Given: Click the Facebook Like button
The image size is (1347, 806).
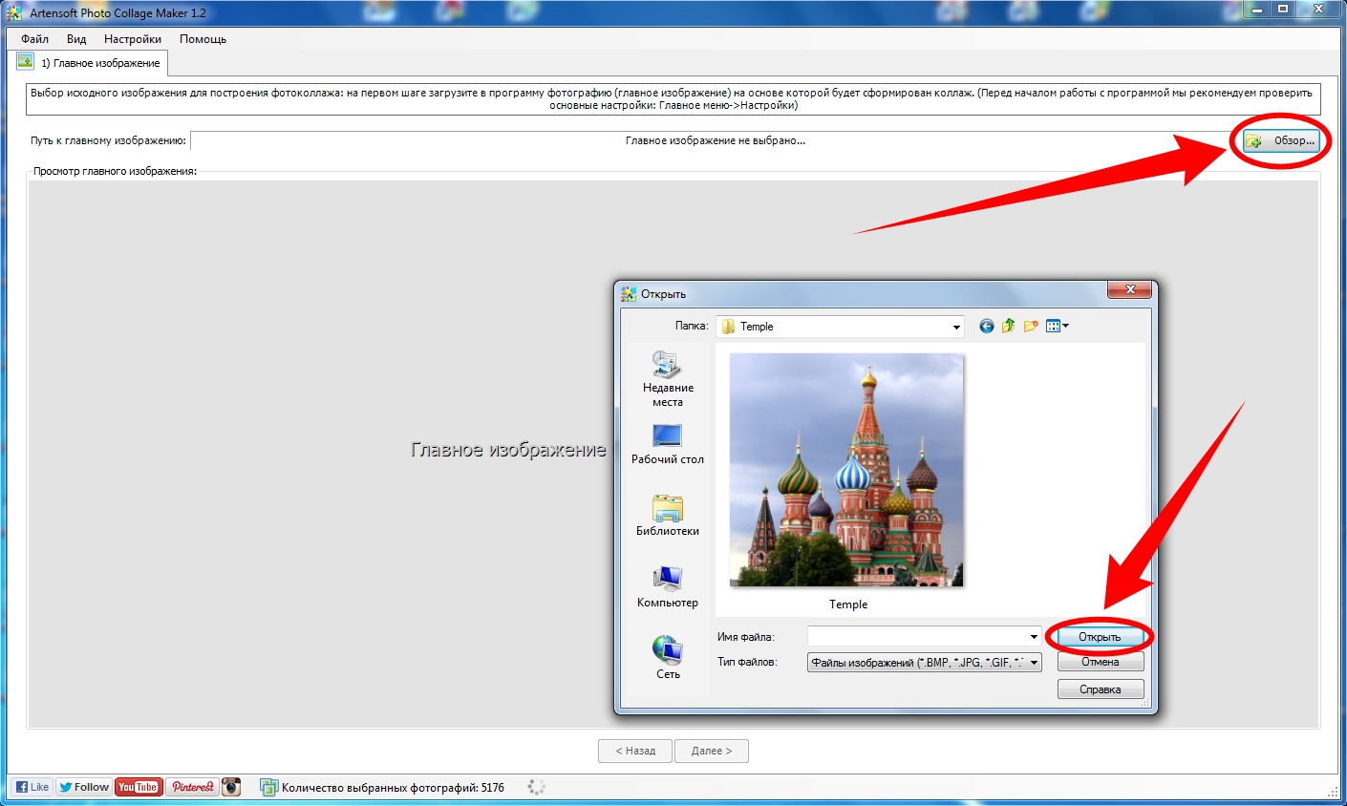Looking at the screenshot, I should (x=32, y=787).
